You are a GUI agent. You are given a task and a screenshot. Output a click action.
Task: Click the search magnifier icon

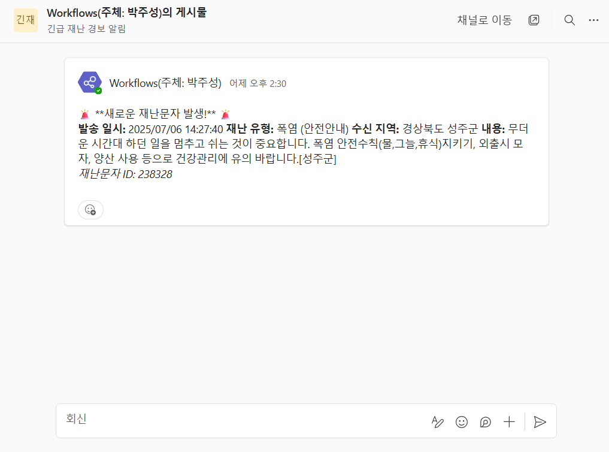click(569, 20)
